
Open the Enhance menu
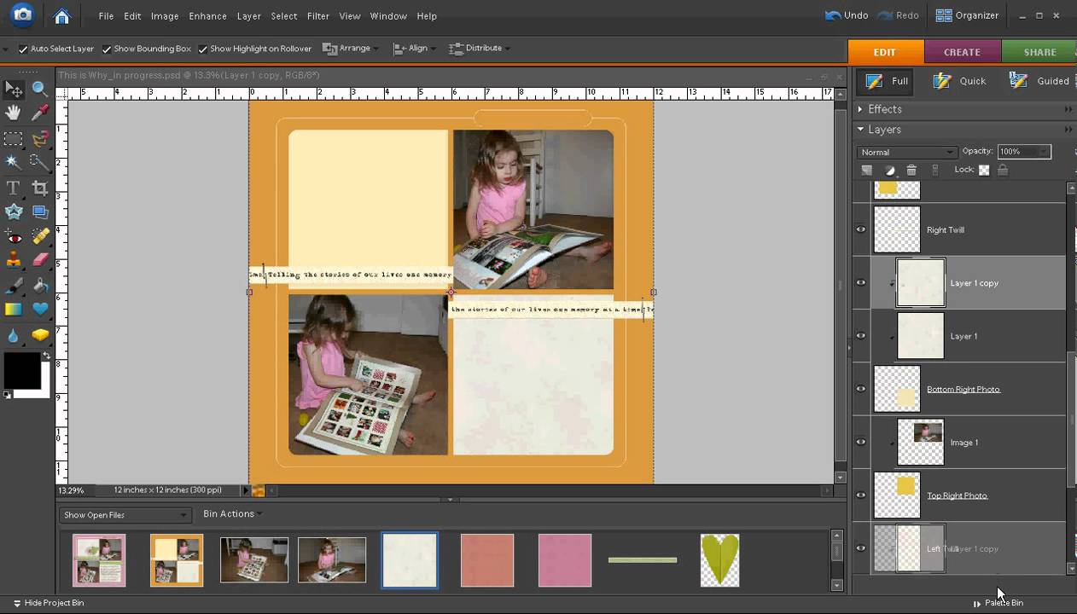(207, 16)
